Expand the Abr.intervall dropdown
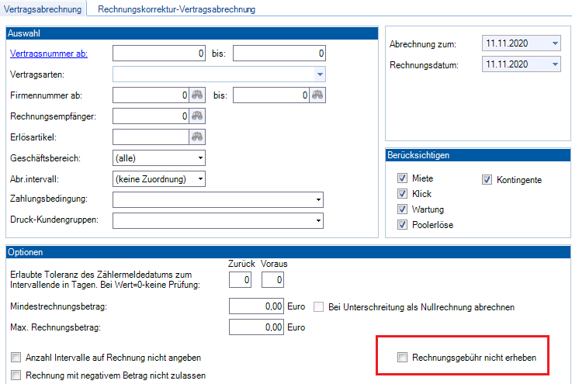Viewport: 572px width, 384px height. click(200, 179)
